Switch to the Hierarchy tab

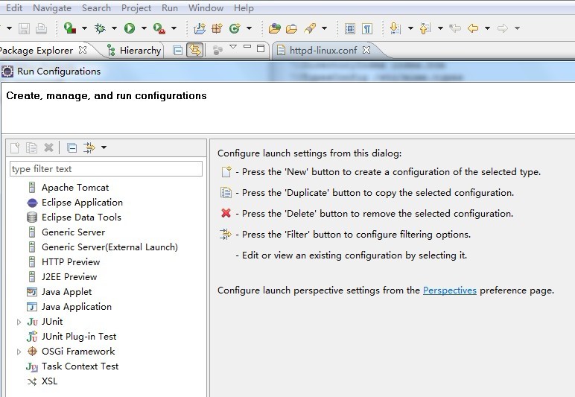coord(134,50)
